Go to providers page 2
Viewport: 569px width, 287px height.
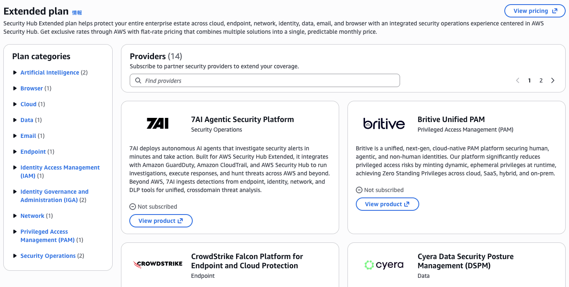coord(541,80)
